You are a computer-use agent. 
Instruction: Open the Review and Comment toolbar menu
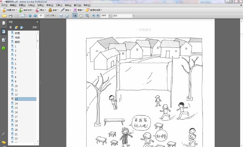[94, 10]
